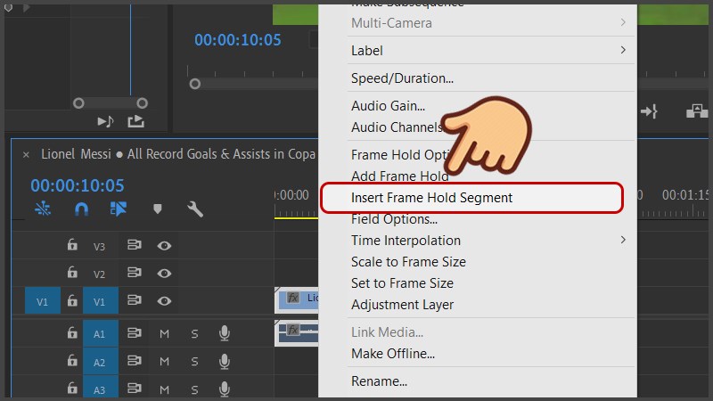Expand the Label submenu

coord(623,51)
